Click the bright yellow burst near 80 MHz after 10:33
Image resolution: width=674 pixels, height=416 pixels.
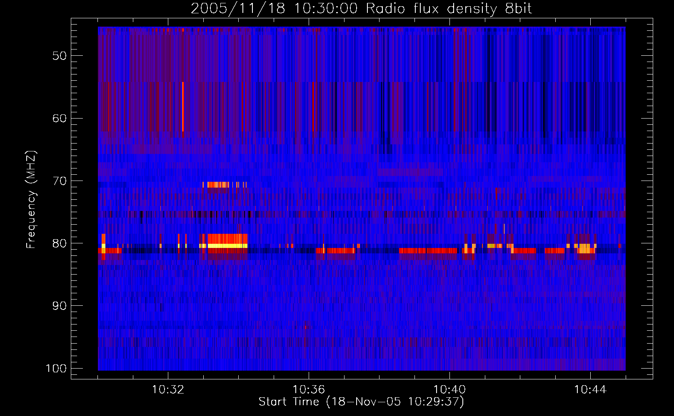[x=227, y=246]
